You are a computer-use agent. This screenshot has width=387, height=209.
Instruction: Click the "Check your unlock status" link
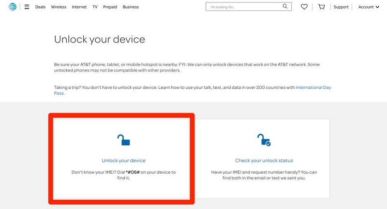click(264, 160)
